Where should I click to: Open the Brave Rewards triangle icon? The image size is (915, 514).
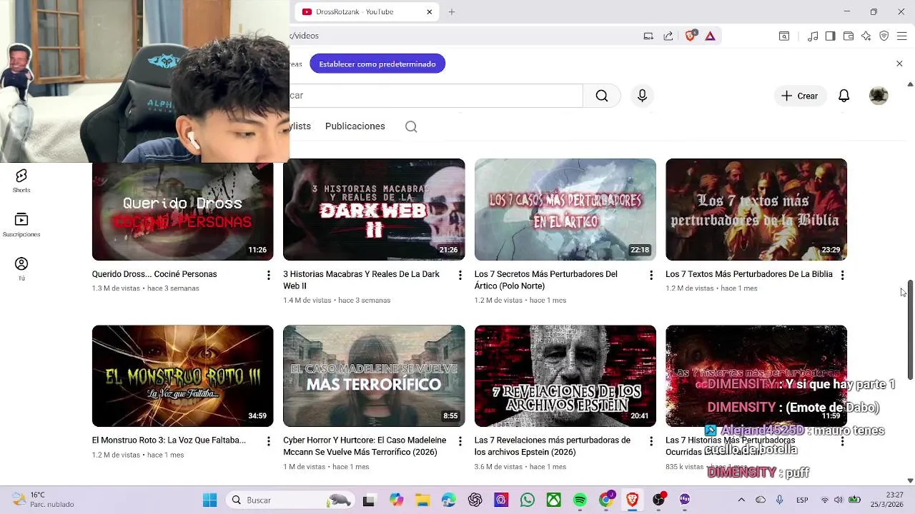710,36
